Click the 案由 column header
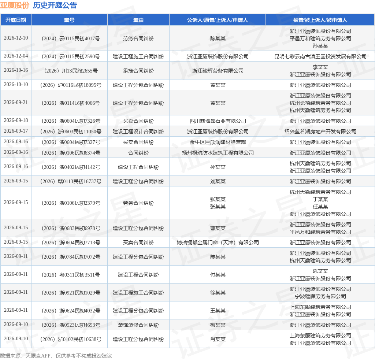375x359 pixels. click(138, 20)
